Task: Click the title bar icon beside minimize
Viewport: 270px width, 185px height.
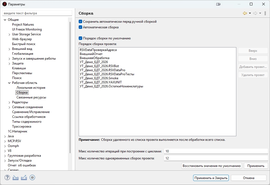Action: coord(218,4)
